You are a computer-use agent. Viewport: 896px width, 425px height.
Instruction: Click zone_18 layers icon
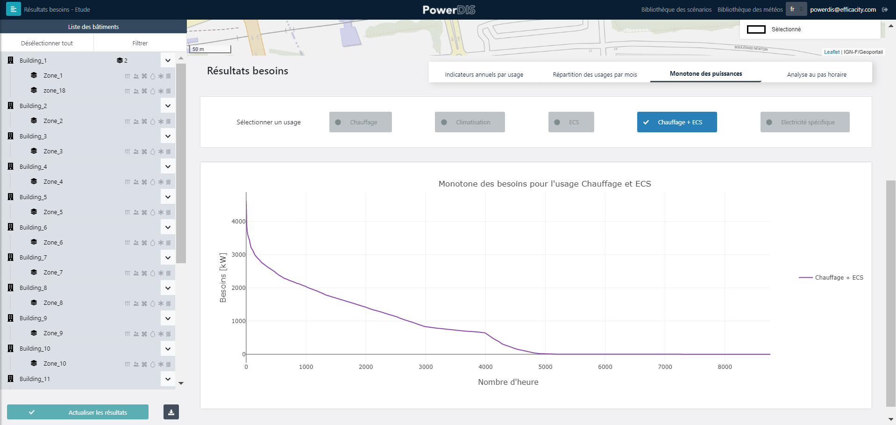click(x=34, y=90)
